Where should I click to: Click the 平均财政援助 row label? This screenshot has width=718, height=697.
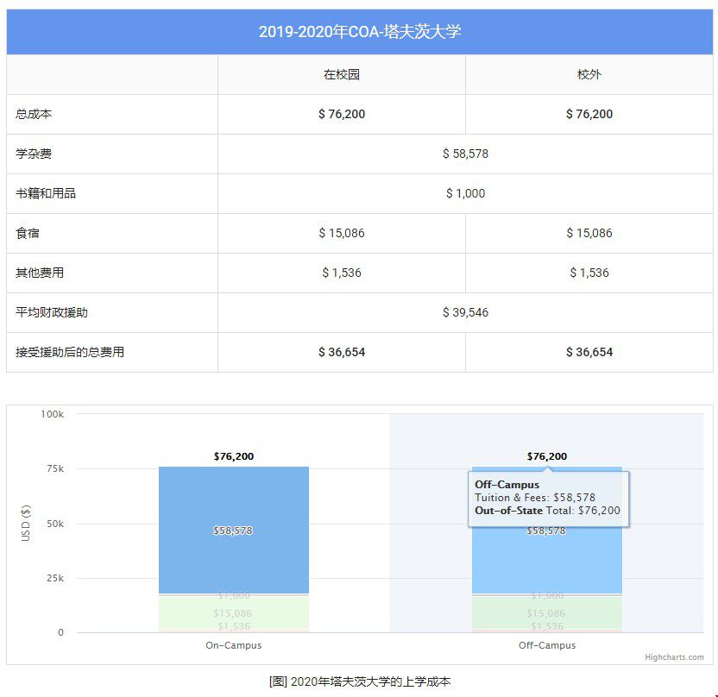point(51,312)
